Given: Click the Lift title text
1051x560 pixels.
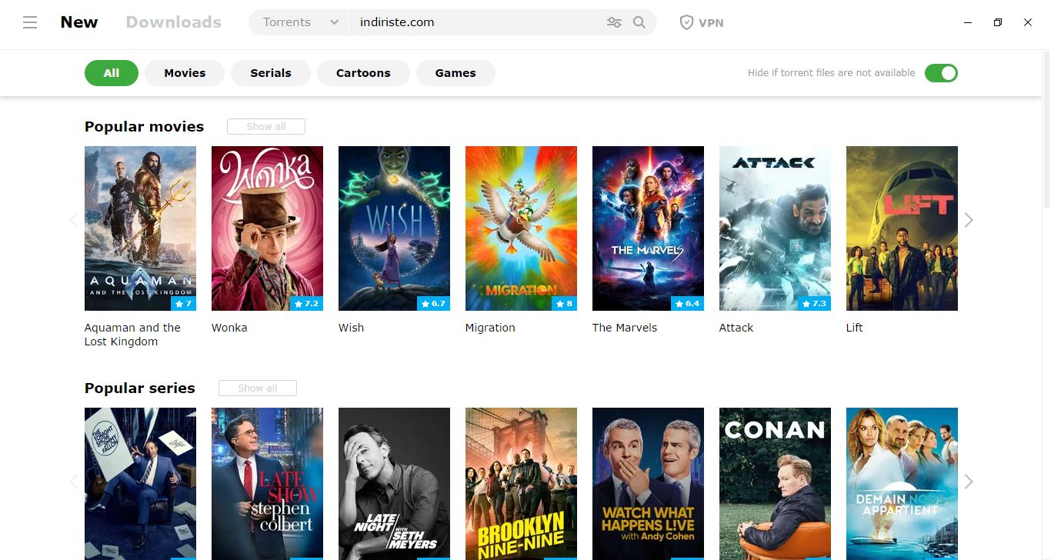Looking at the screenshot, I should tap(854, 328).
